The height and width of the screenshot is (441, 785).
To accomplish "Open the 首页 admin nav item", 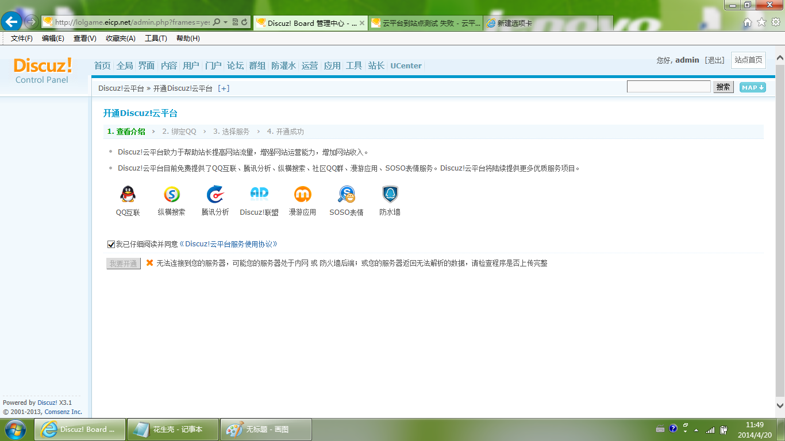I will click(102, 66).
